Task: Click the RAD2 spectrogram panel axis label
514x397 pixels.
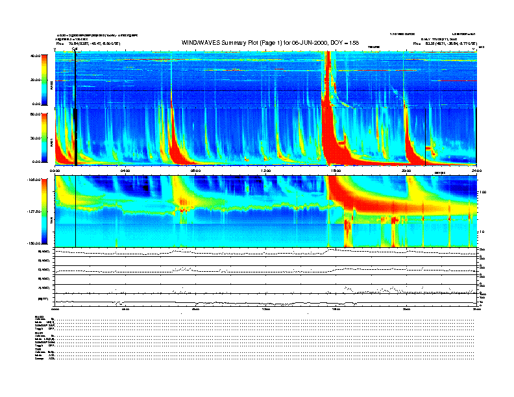Action: (x=51, y=85)
